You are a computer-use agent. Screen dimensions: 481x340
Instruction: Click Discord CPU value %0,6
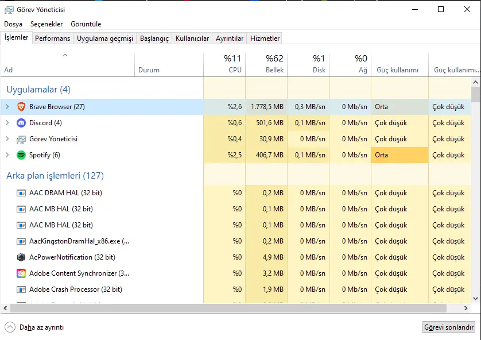tap(235, 123)
